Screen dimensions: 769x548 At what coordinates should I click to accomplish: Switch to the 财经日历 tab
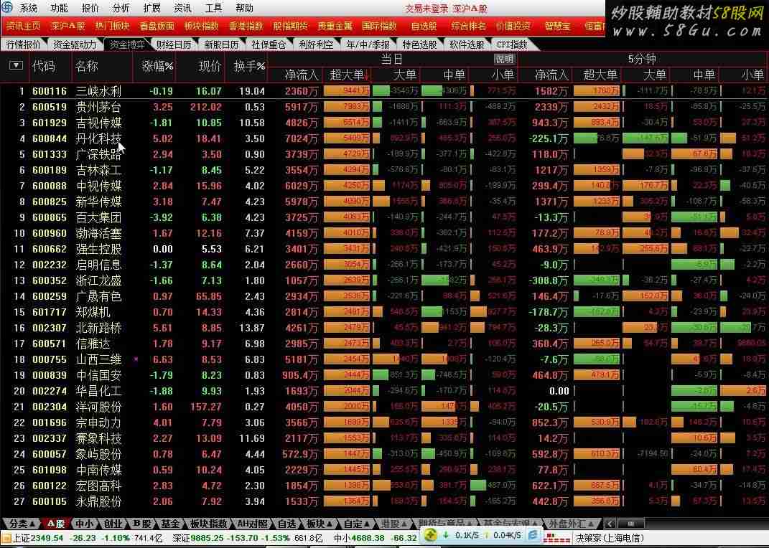(x=174, y=44)
